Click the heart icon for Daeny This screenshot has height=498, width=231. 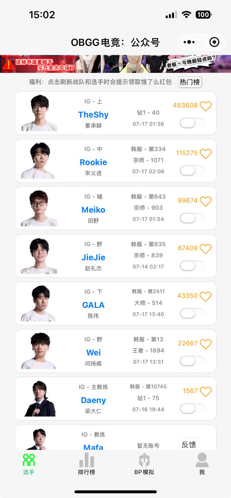(206, 392)
